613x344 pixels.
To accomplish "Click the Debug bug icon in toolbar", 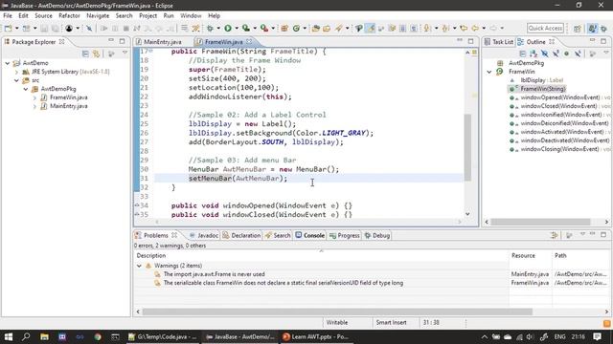I will pos(211,28).
